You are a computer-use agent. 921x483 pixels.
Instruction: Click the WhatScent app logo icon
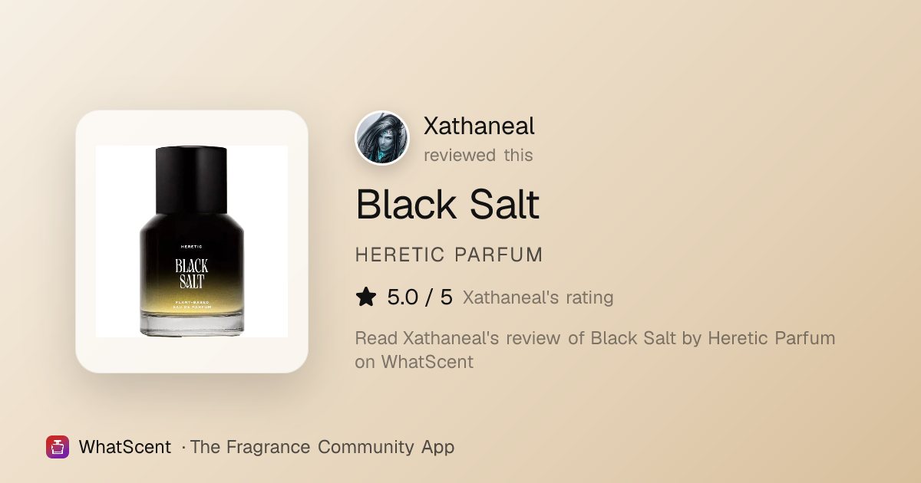tap(58, 447)
